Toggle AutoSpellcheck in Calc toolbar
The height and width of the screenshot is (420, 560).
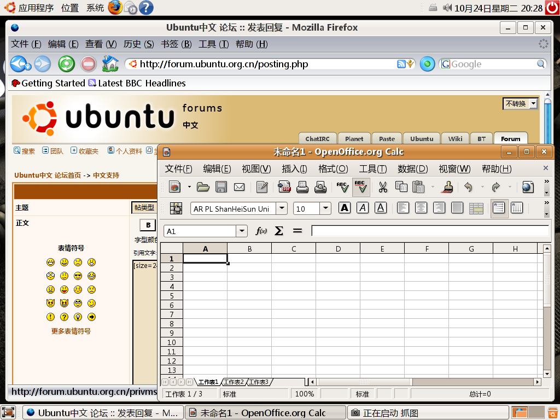pyautogui.click(x=361, y=187)
